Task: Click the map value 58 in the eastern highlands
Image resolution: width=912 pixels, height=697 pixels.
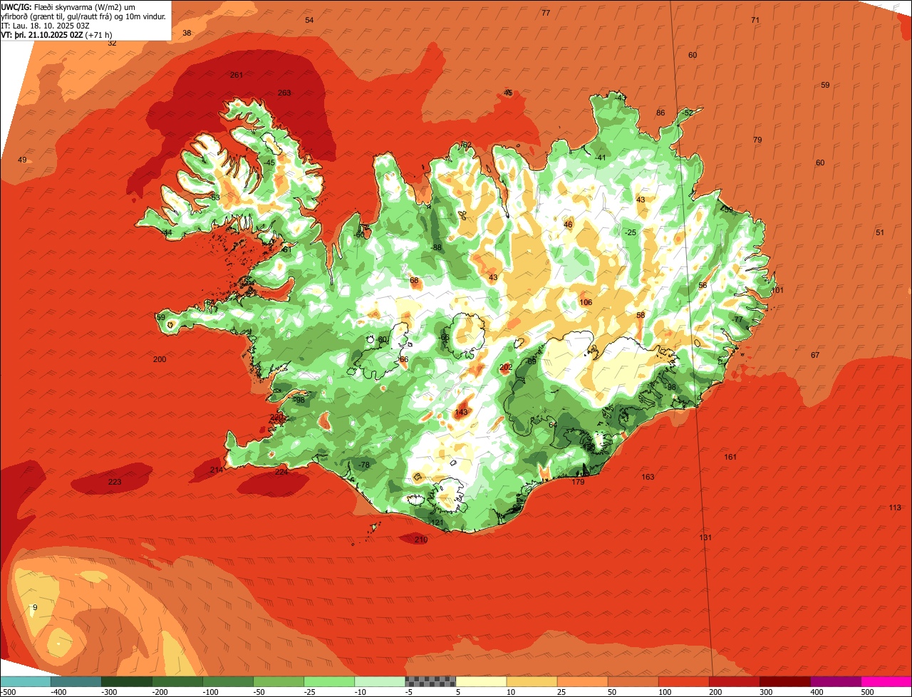Action: [641, 316]
